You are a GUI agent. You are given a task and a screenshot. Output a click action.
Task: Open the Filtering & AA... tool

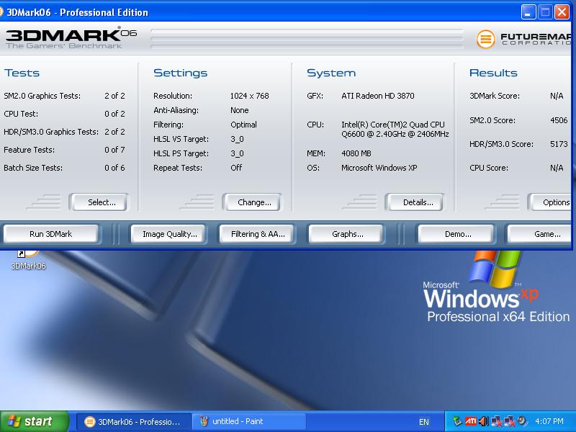click(x=258, y=234)
